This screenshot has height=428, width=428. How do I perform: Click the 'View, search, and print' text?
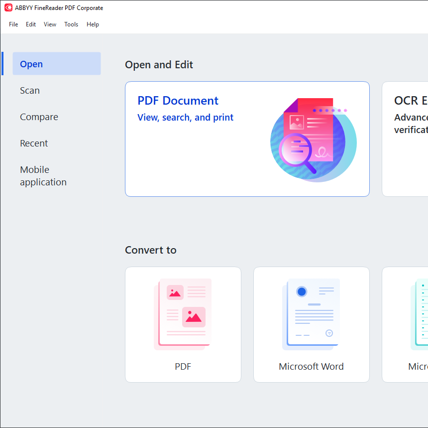185,118
